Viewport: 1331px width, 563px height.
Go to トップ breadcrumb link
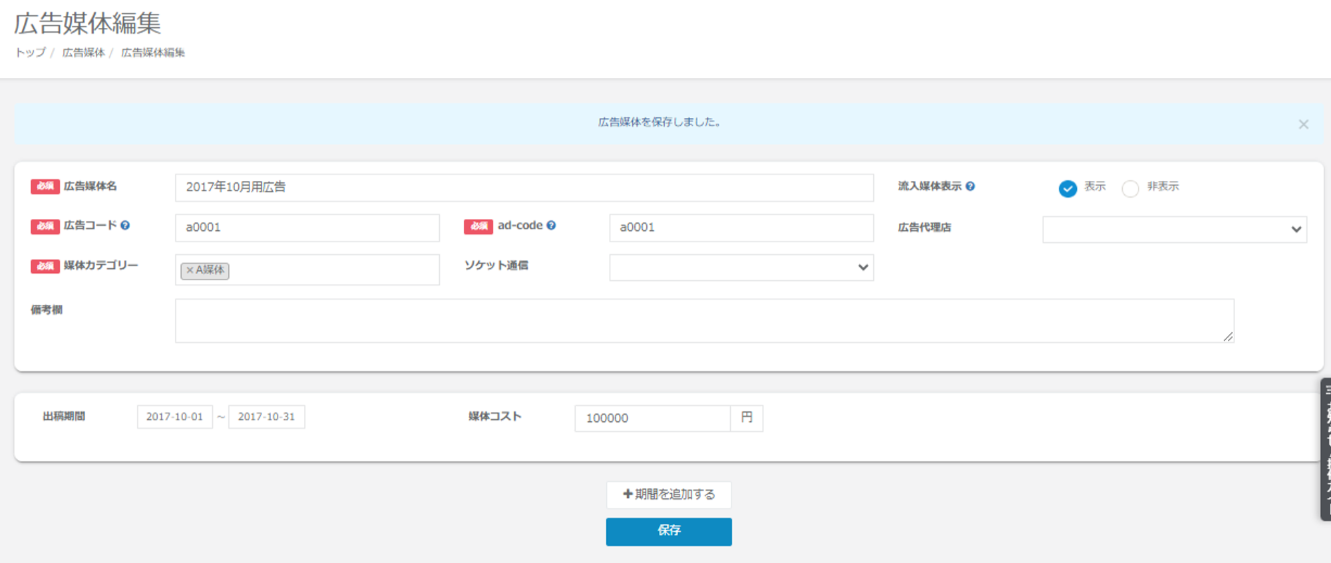point(31,53)
